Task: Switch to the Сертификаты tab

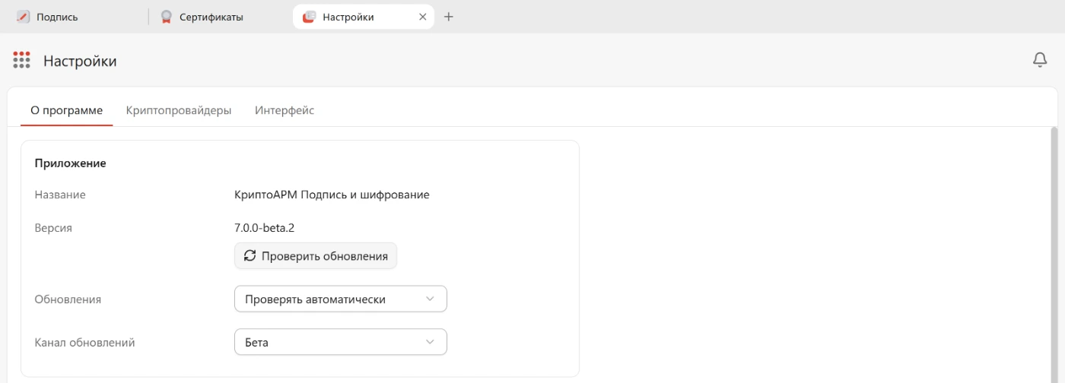Action: point(220,17)
